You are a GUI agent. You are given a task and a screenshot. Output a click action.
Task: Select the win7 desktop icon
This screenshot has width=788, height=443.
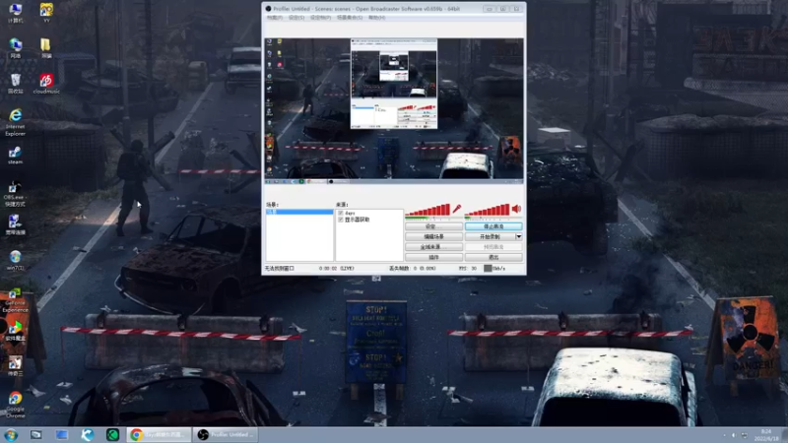15,260
